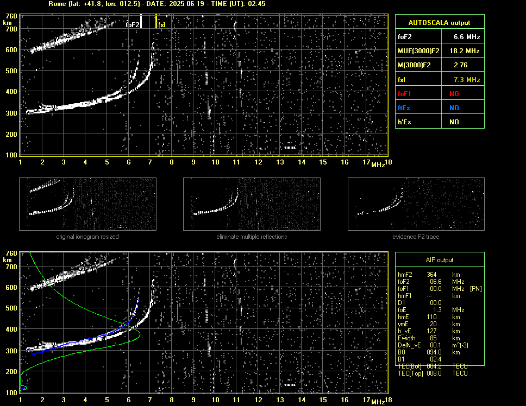Click the '18' frequency label on top ionogram axis

(388, 162)
